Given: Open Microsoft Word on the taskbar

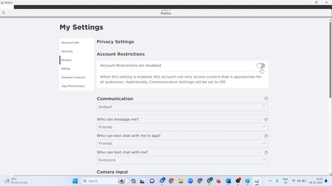Looking at the screenshot, I should (x=228, y=181).
